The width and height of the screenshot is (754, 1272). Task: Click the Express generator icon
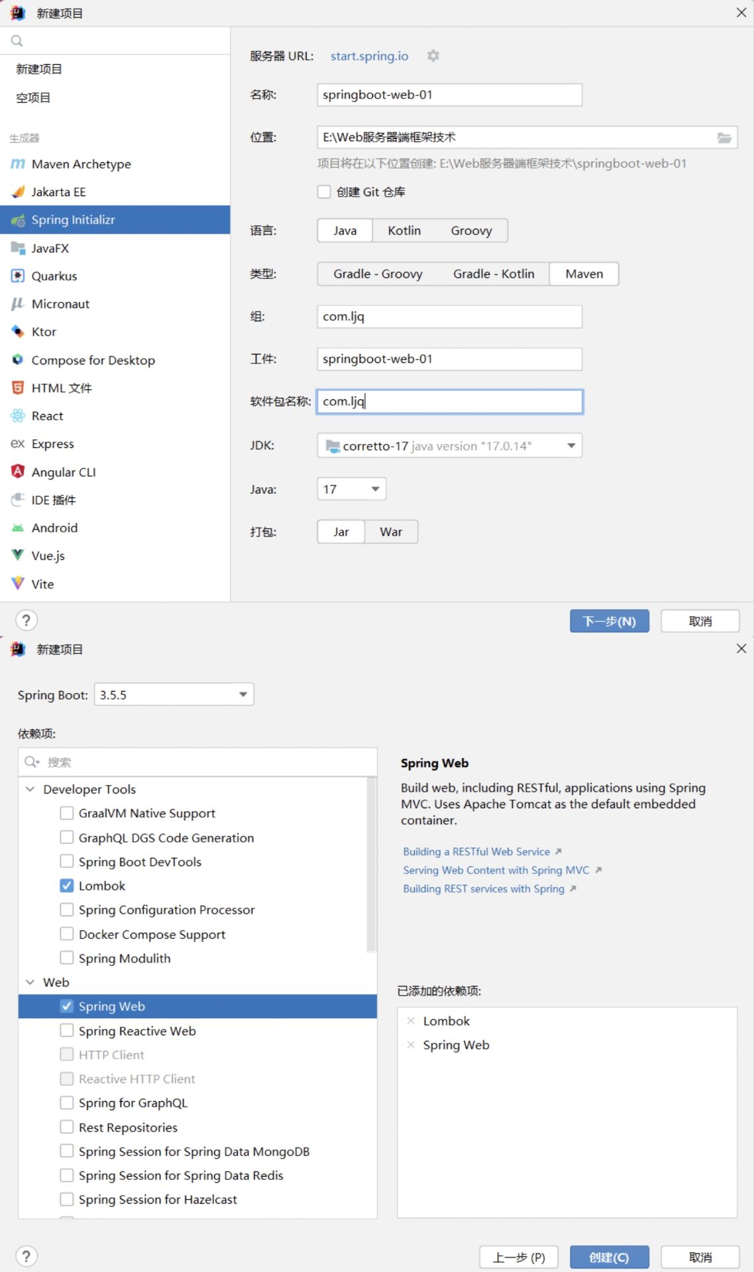[18, 443]
